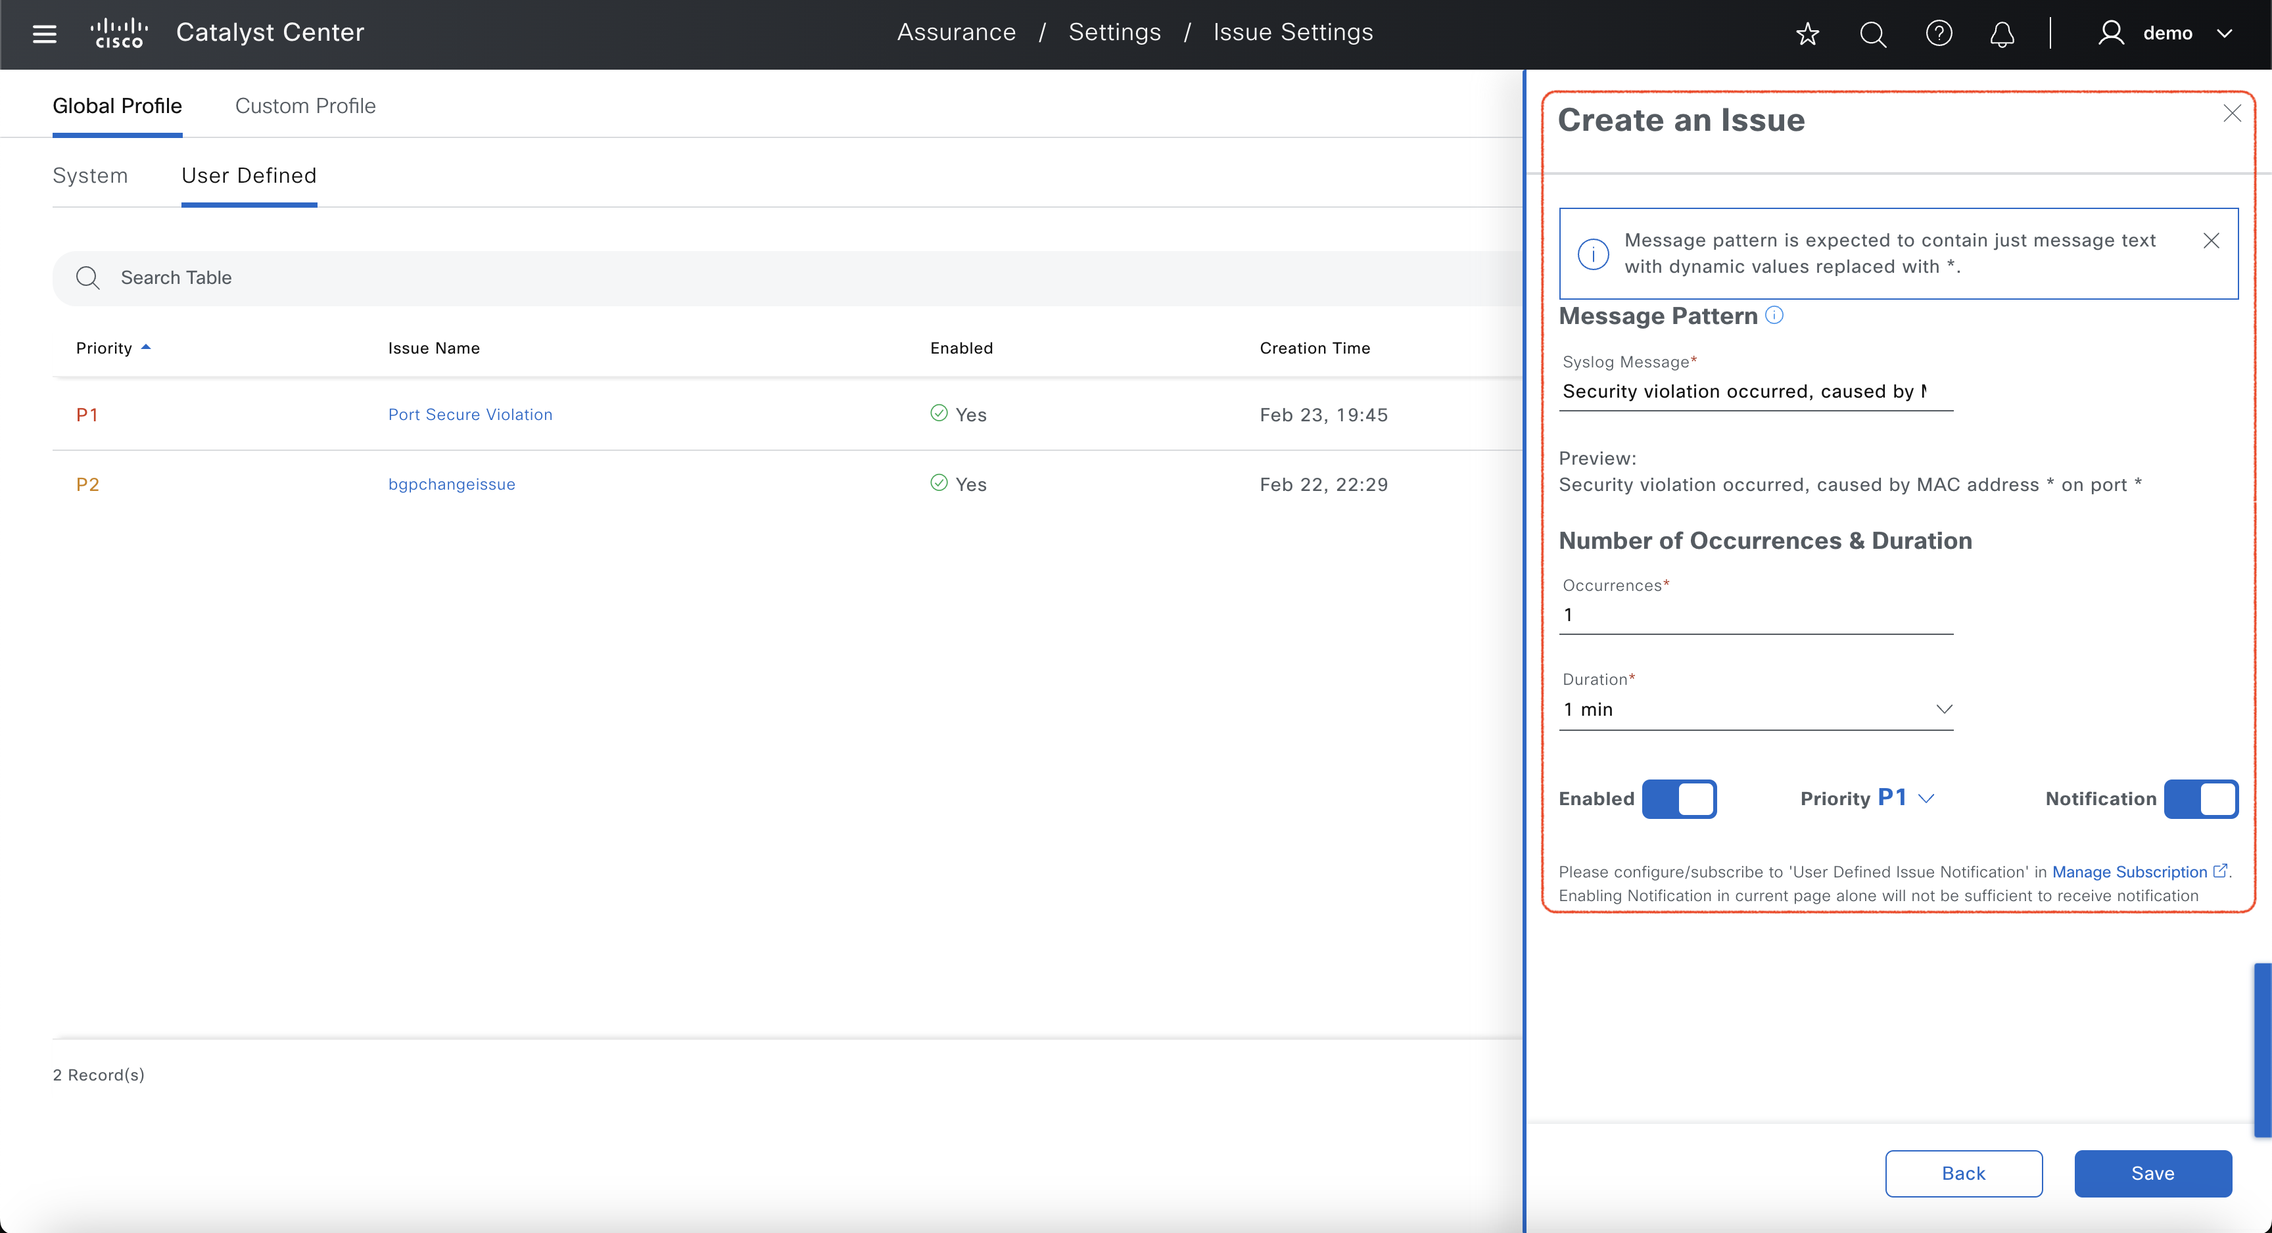This screenshot has height=1233, width=2272.
Task: Open the bgpchangeissue link
Action: pos(452,484)
